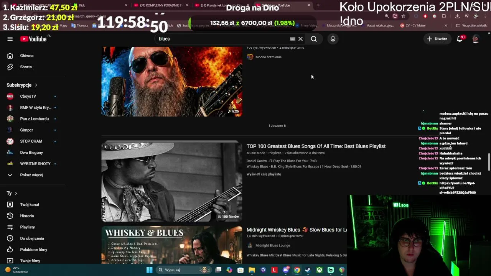Click the magnifier search button

(x=314, y=39)
